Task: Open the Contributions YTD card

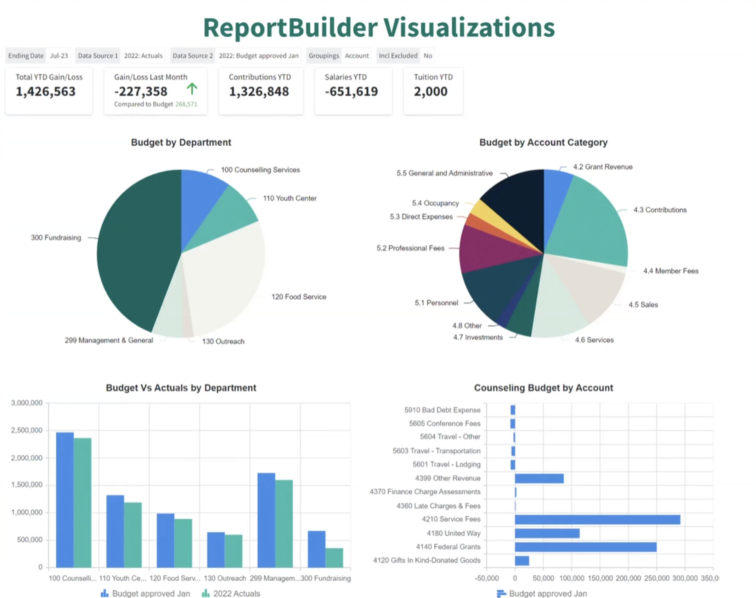Action: click(x=261, y=91)
